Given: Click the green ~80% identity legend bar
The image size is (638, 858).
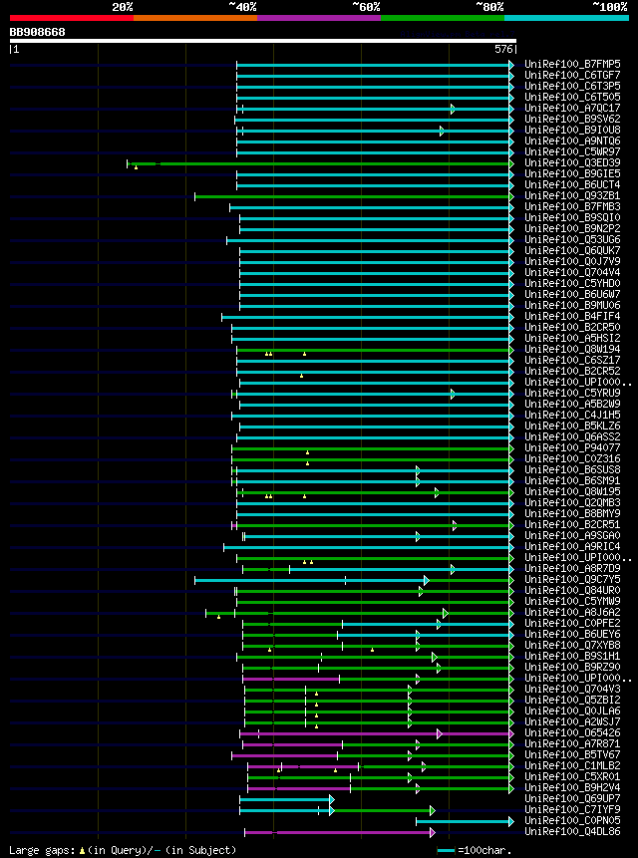Looking at the screenshot, I should [443, 18].
